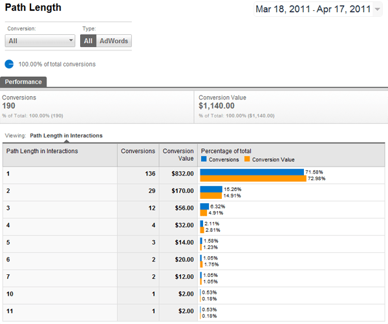Click the blue pie chart conversions icon
Image resolution: width=388 pixels, height=324 pixels.
tap(9, 64)
